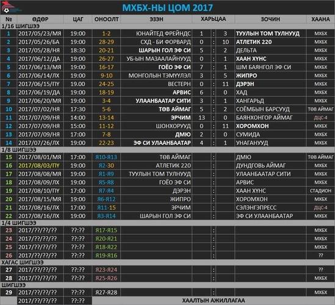The height and width of the screenshot is (305, 335).
Task: Click the 1/4 ШИГШЭЭ section header
Action: pyautogui.click(x=167, y=223)
